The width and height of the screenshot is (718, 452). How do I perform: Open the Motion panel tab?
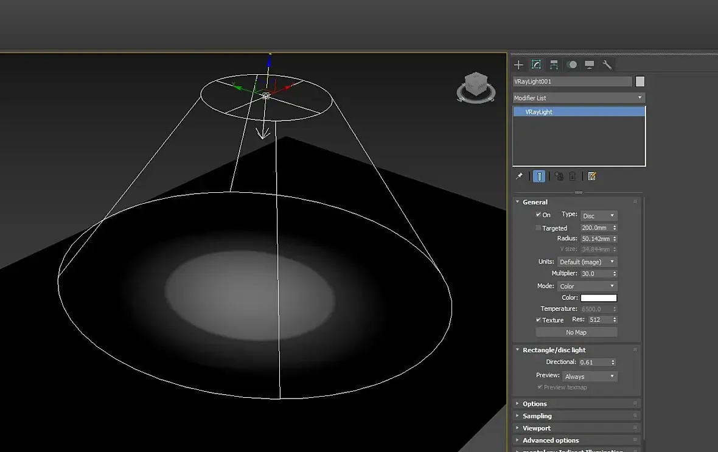pos(572,64)
